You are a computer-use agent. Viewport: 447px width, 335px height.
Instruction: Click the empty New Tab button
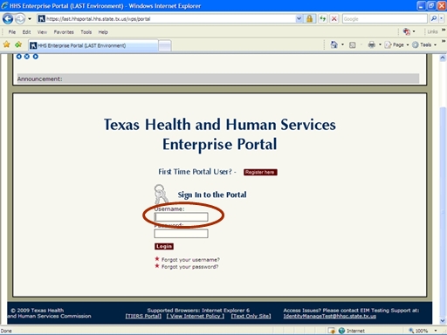[x=165, y=45]
